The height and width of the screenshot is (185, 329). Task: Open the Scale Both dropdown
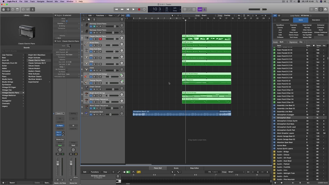(283, 42)
